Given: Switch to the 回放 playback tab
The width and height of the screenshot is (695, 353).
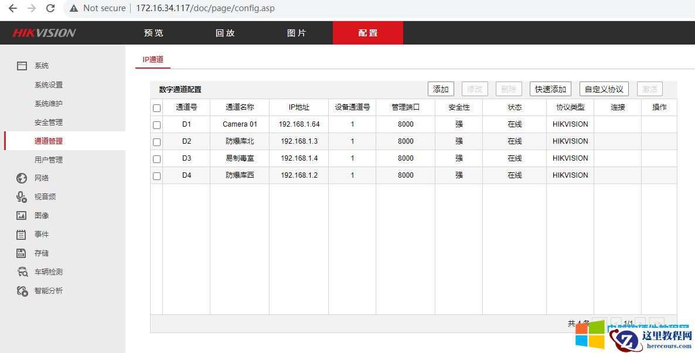Looking at the screenshot, I should coord(225,33).
